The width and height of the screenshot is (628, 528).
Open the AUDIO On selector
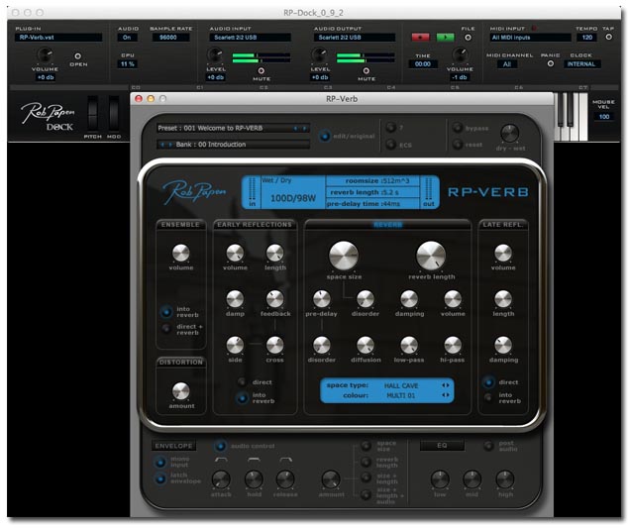pyautogui.click(x=127, y=38)
